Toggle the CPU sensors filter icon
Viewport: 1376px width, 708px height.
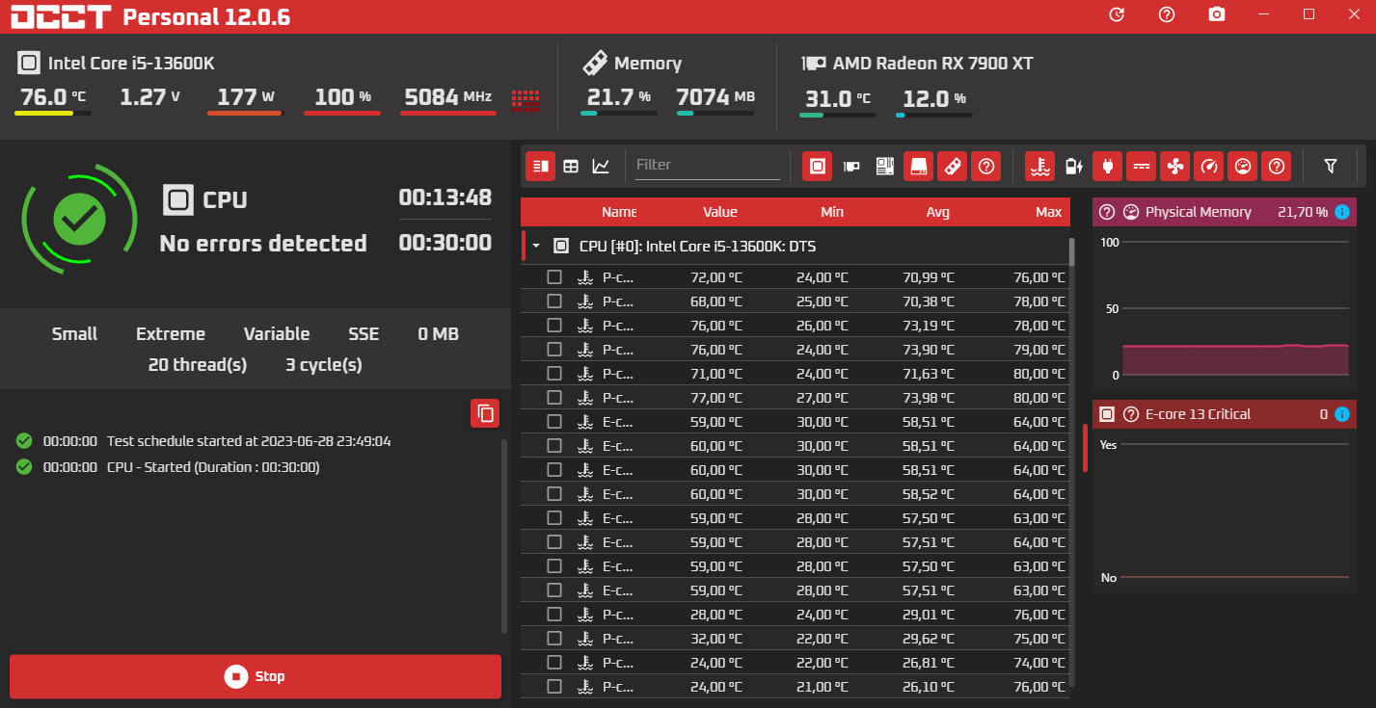[x=818, y=166]
